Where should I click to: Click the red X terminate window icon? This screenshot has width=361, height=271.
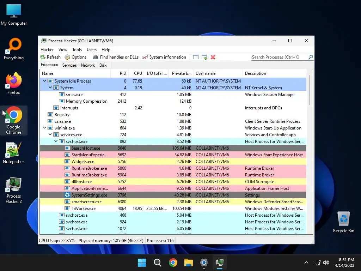pos(213,57)
